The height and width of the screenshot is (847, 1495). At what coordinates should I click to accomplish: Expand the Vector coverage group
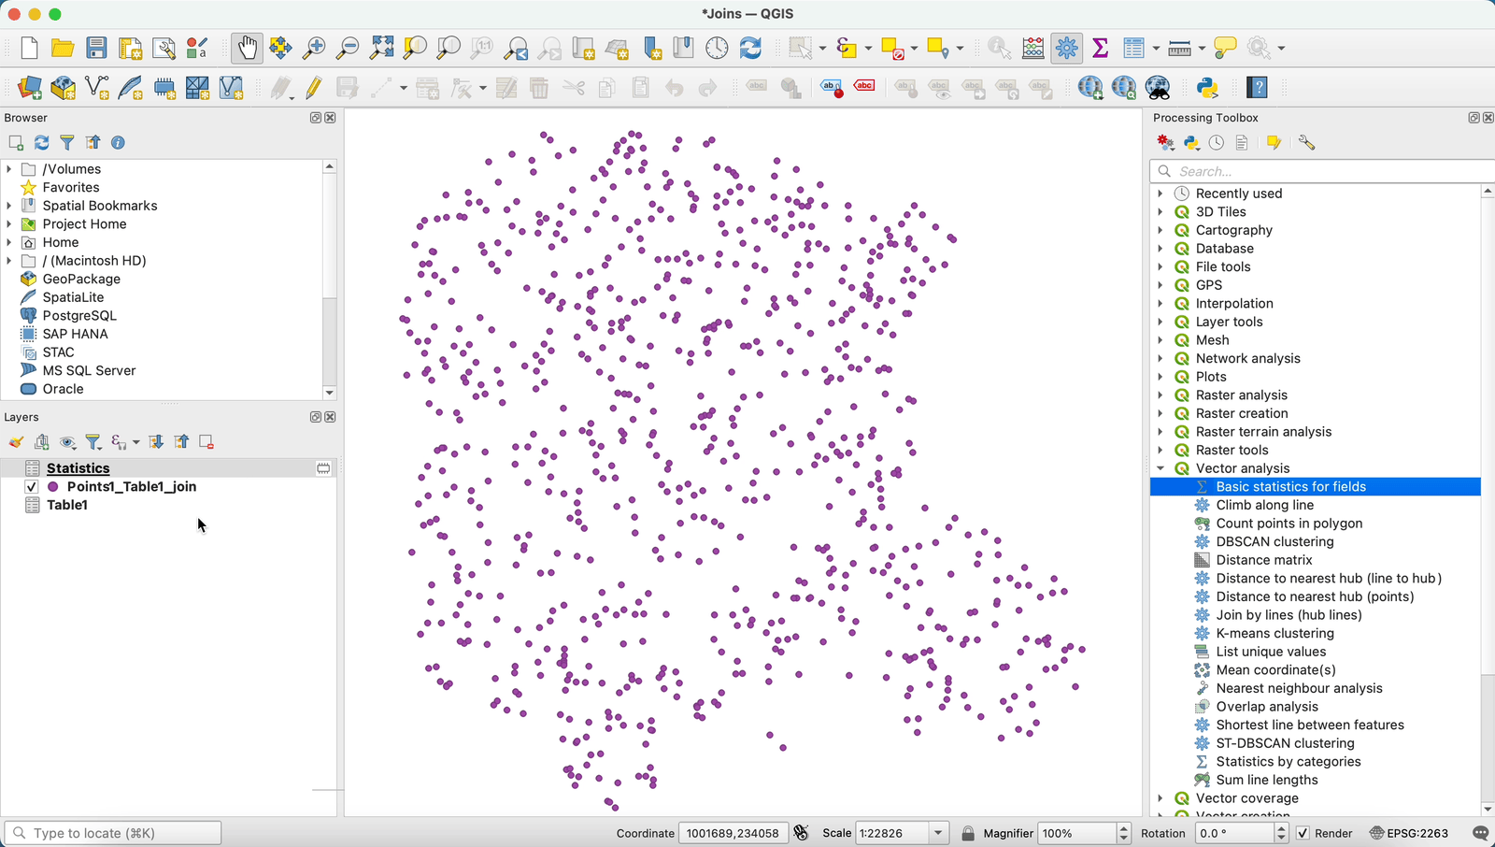(x=1160, y=798)
